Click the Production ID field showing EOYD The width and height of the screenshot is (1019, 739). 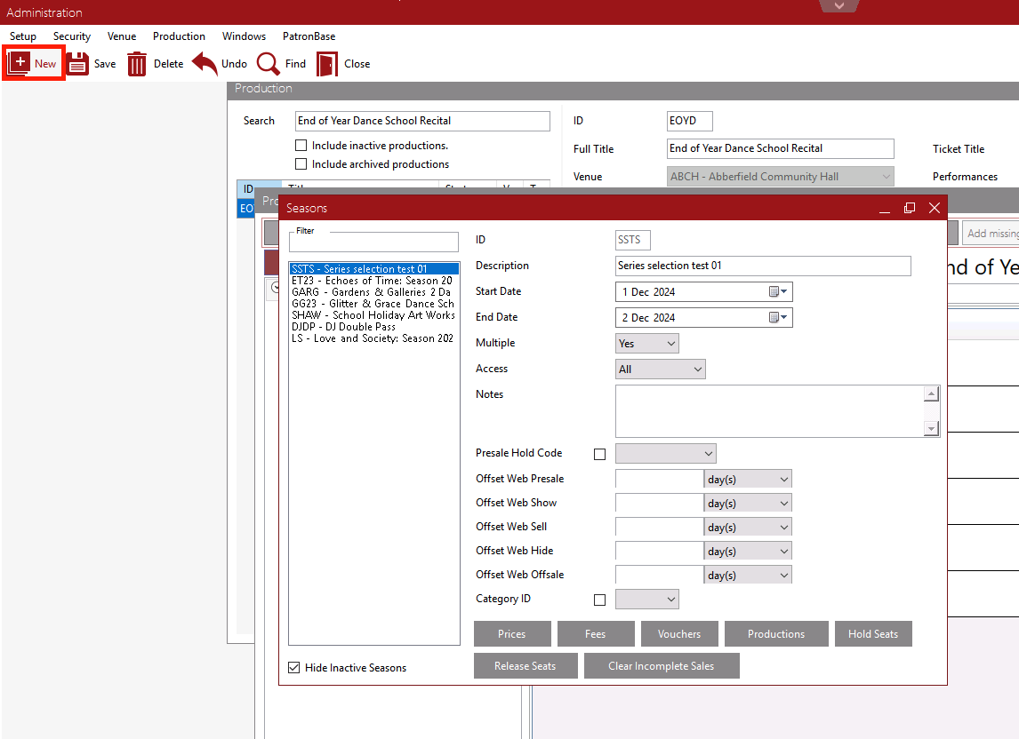[689, 121]
